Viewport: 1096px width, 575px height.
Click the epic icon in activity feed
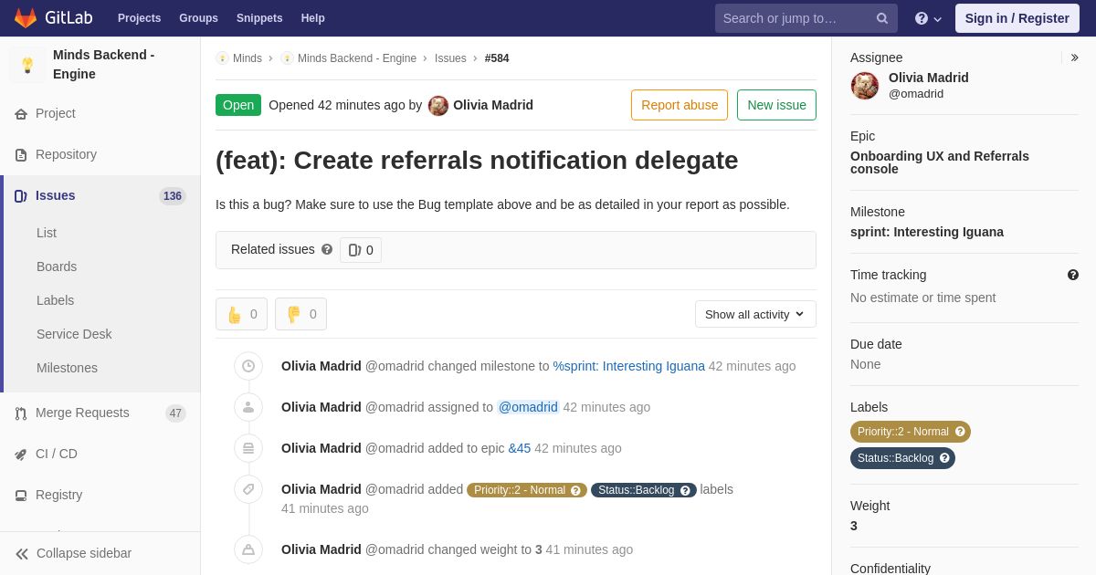[x=248, y=448]
